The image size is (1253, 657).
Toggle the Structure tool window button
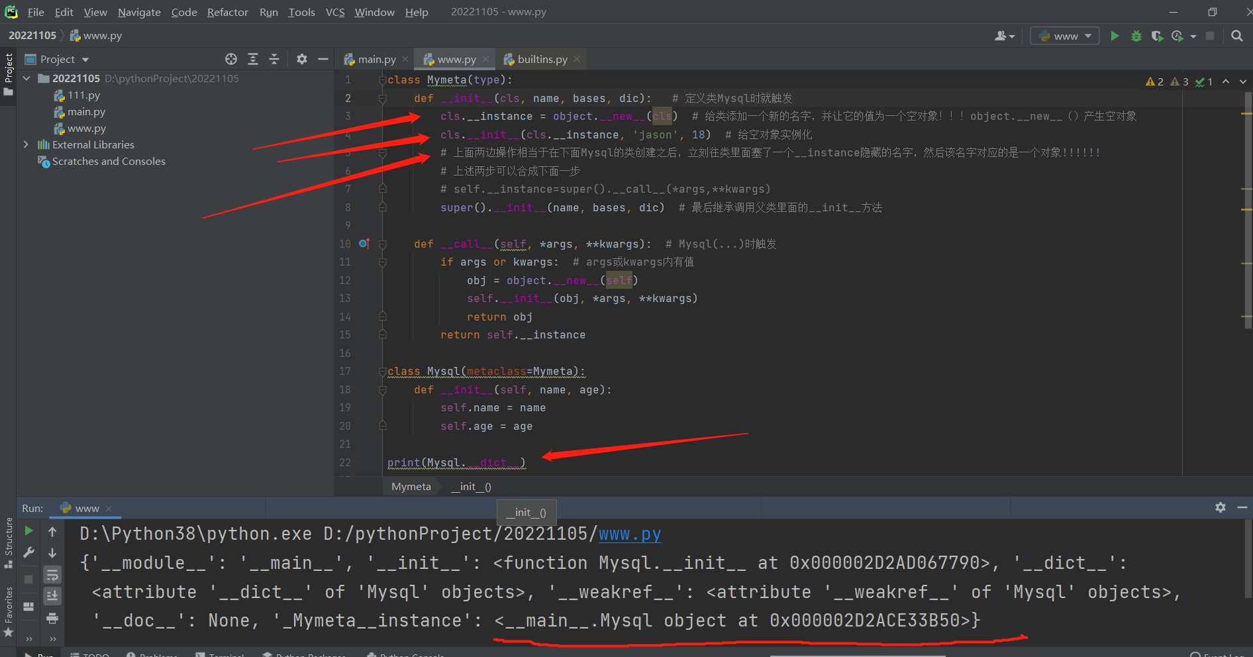point(9,542)
